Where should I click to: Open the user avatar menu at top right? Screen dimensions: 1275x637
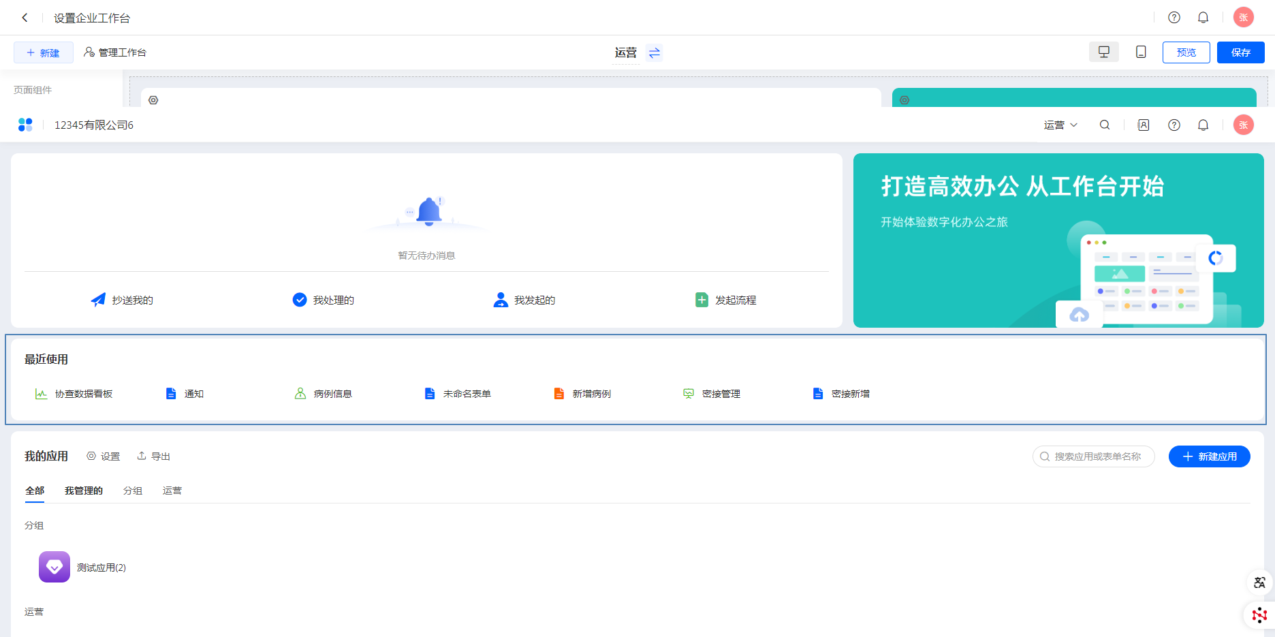[1243, 18]
